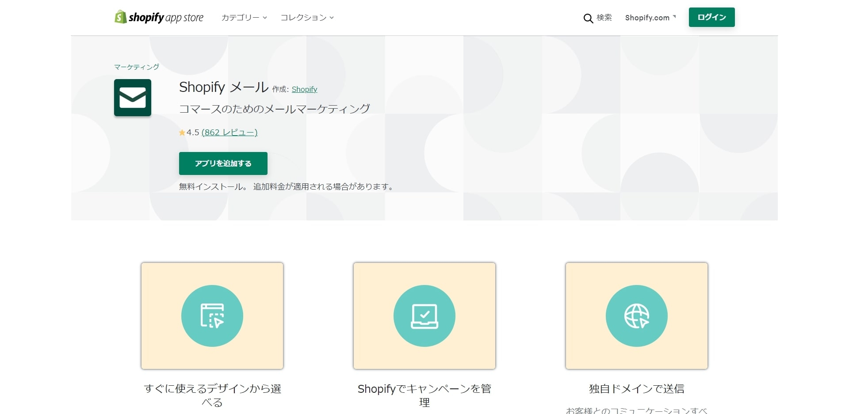Open the Shopify.com dropdown
849x414 pixels.
[650, 18]
